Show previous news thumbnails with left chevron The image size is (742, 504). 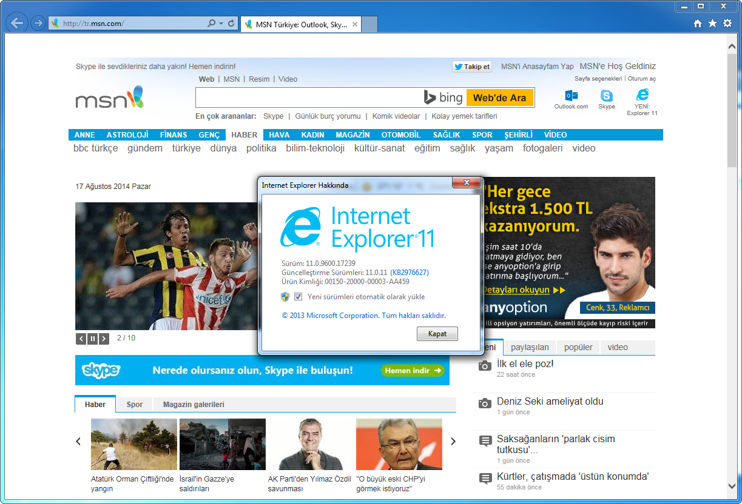78,442
